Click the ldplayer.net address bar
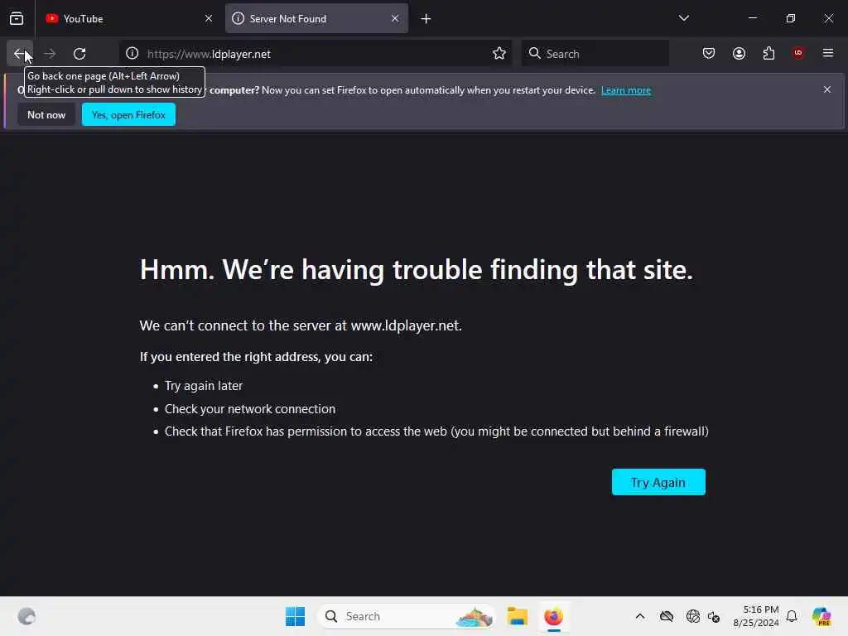The width and height of the screenshot is (848, 636). pyautogui.click(x=316, y=54)
